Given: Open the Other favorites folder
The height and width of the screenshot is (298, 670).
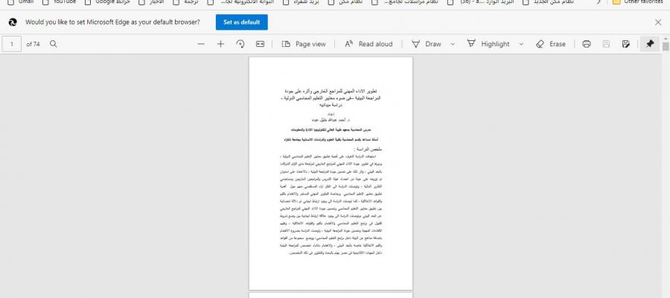Looking at the screenshot, I should (x=639, y=2).
